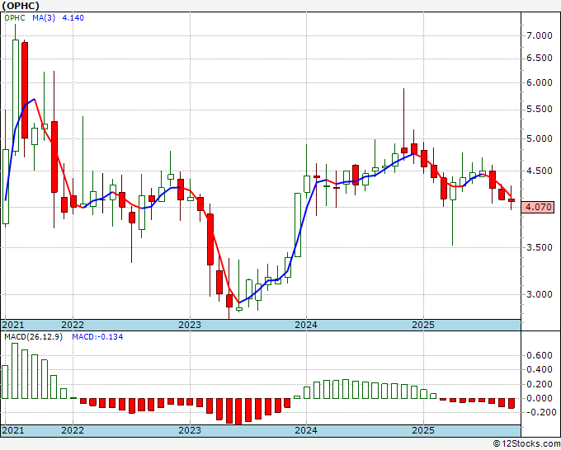Click the MACD:-0.134 value readout
561x450 pixels.
pyautogui.click(x=97, y=337)
